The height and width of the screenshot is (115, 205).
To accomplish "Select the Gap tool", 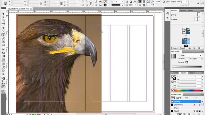I will [3, 24].
